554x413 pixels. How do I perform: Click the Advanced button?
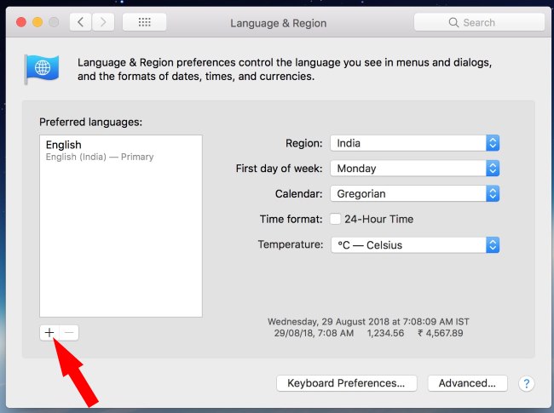click(x=467, y=383)
